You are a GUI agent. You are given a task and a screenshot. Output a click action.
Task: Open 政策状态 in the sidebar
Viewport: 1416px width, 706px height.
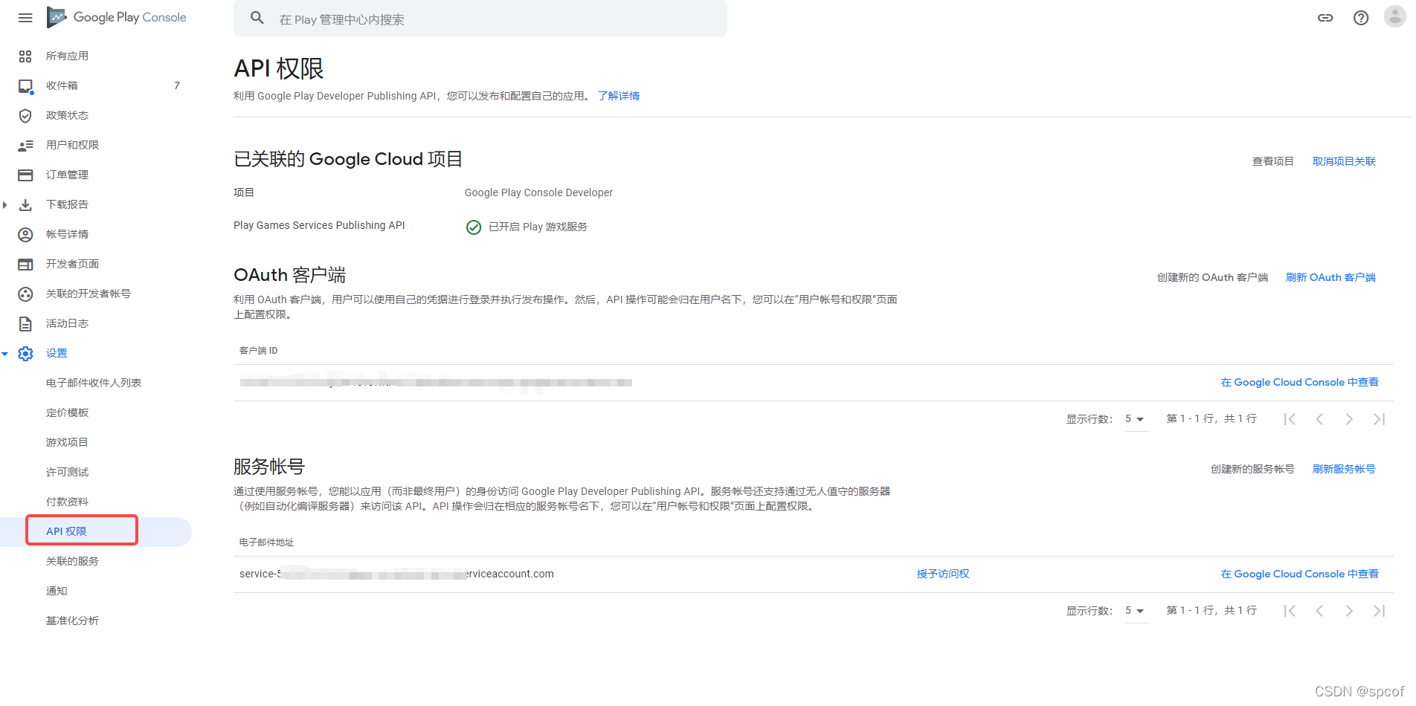coord(67,115)
